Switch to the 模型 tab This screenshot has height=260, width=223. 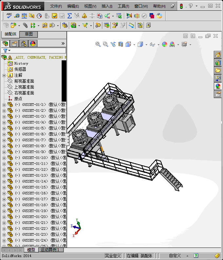tap(31, 250)
